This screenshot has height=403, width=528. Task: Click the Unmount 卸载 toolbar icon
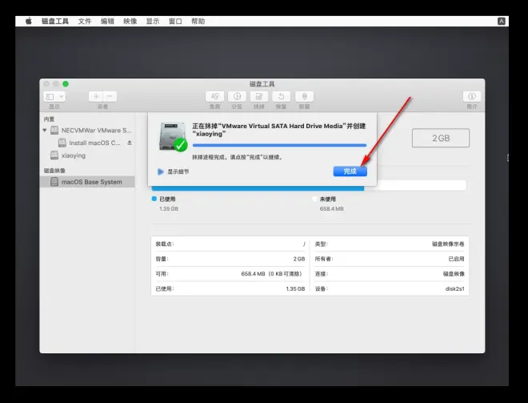[x=305, y=96]
